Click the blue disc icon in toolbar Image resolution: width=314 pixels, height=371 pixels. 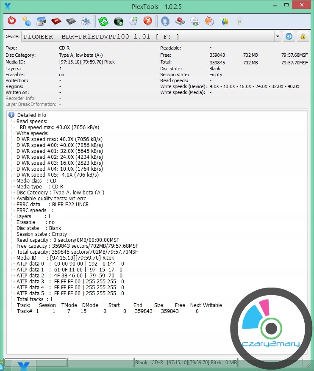pos(165,21)
